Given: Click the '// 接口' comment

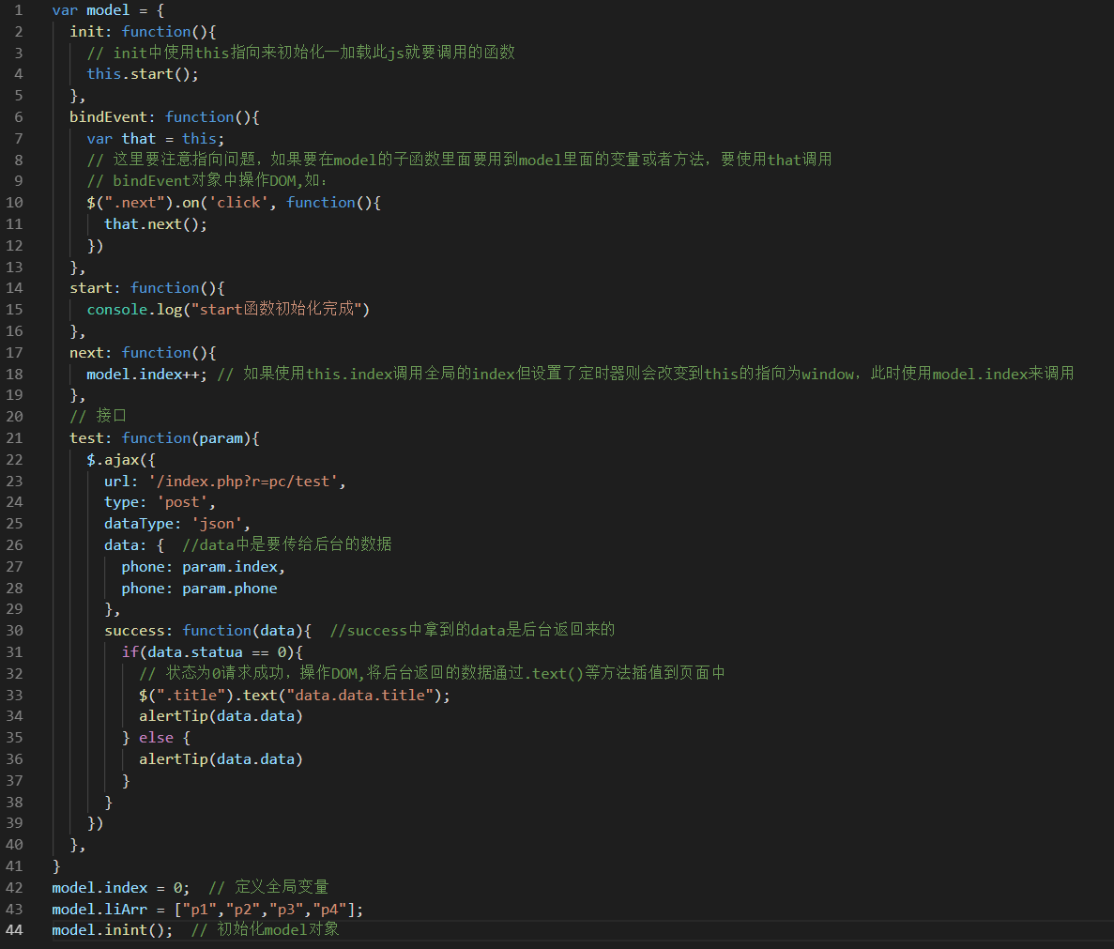Looking at the screenshot, I should (98, 416).
